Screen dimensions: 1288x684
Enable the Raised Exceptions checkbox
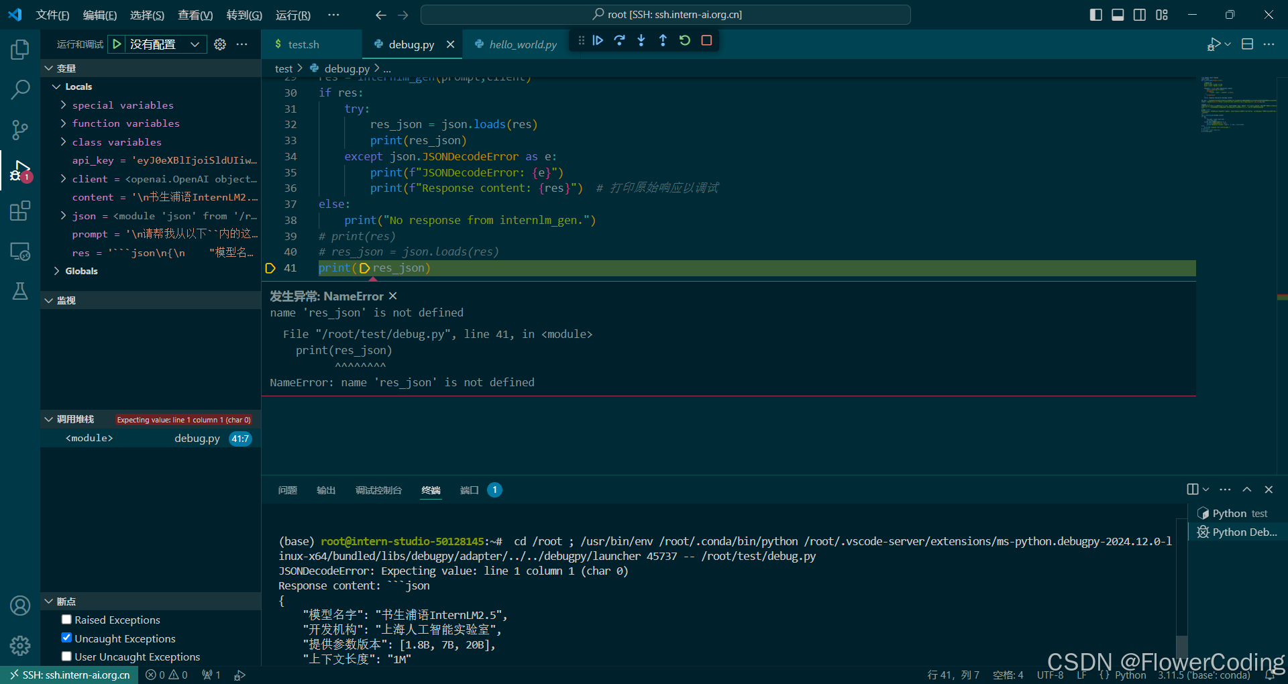tap(66, 619)
